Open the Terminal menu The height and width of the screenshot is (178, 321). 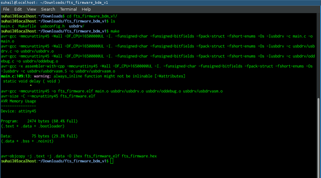click(68, 9)
